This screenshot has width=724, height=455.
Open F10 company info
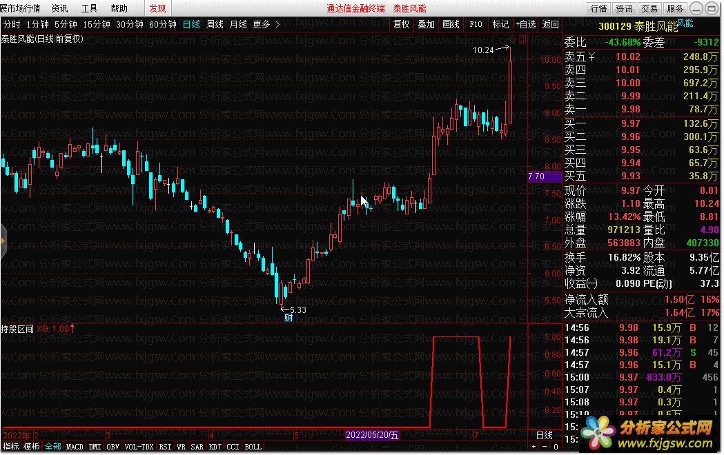coord(476,24)
